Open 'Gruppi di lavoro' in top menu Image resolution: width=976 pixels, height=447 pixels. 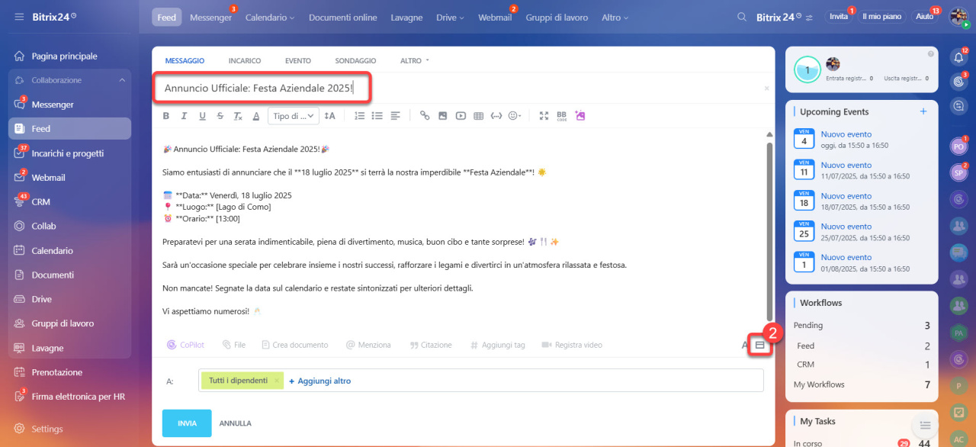[x=557, y=17]
